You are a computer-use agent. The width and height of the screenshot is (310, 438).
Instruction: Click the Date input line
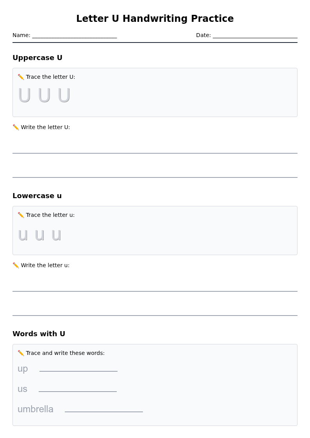coord(255,37)
